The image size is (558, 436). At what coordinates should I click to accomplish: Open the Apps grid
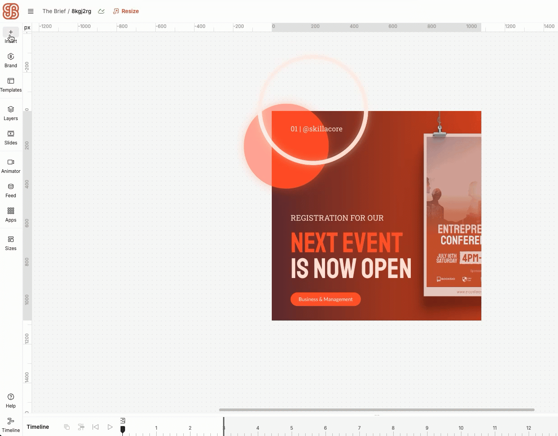11,214
